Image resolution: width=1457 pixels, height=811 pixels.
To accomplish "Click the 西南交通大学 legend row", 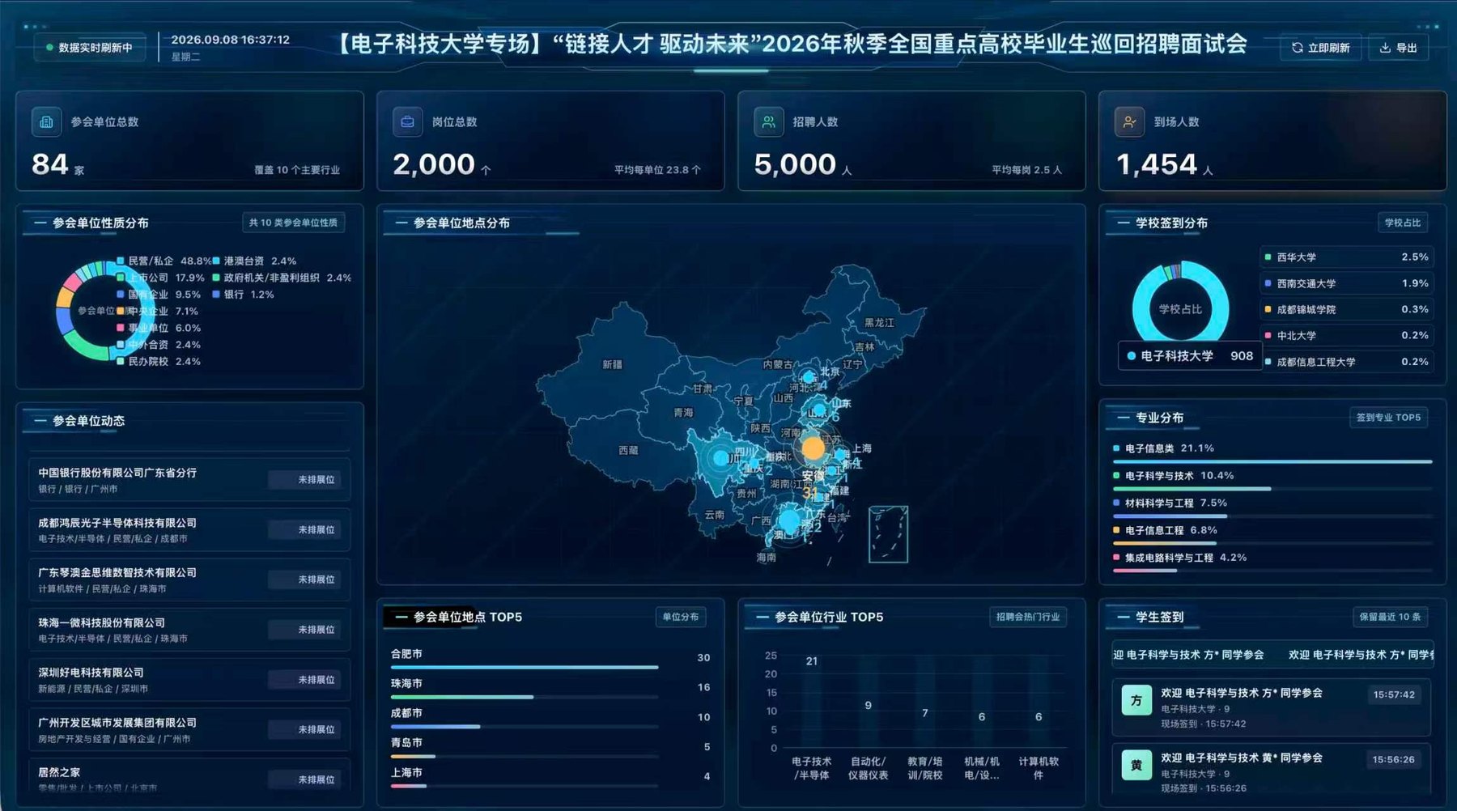I will click(1346, 283).
